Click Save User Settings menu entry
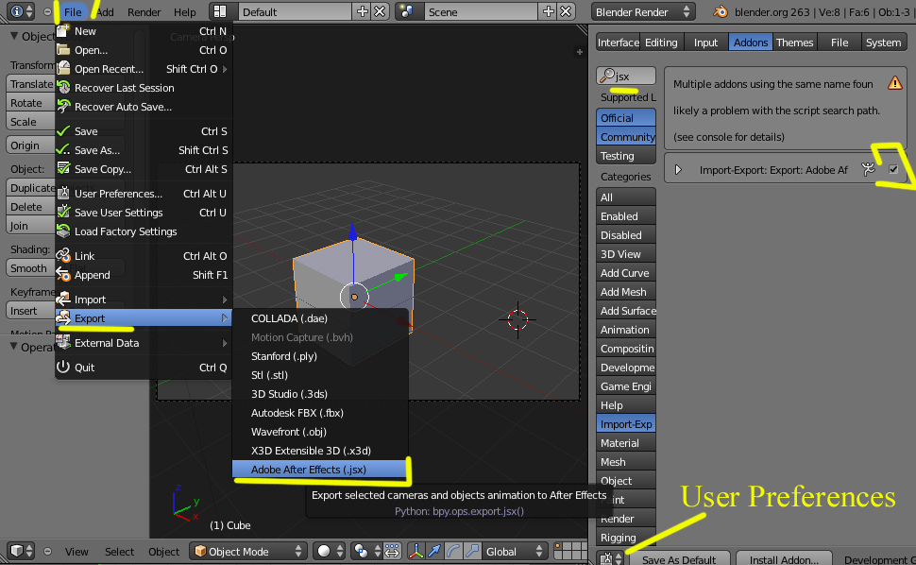The image size is (916, 565). [143, 213]
